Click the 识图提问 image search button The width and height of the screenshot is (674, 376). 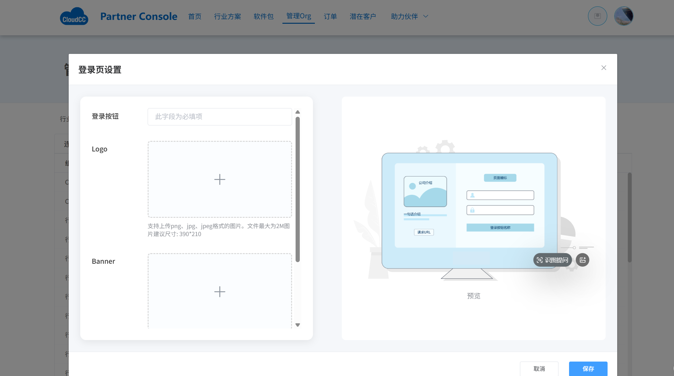pos(552,260)
